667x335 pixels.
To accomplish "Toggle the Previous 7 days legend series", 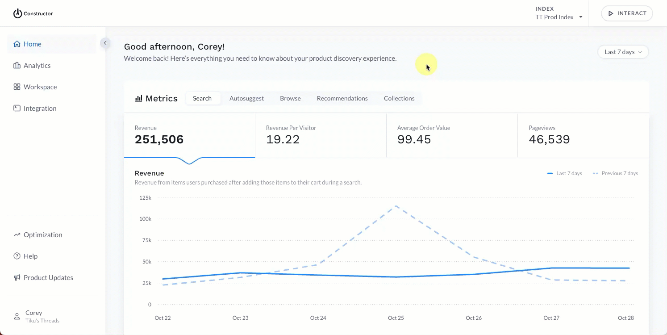I will pyautogui.click(x=615, y=173).
